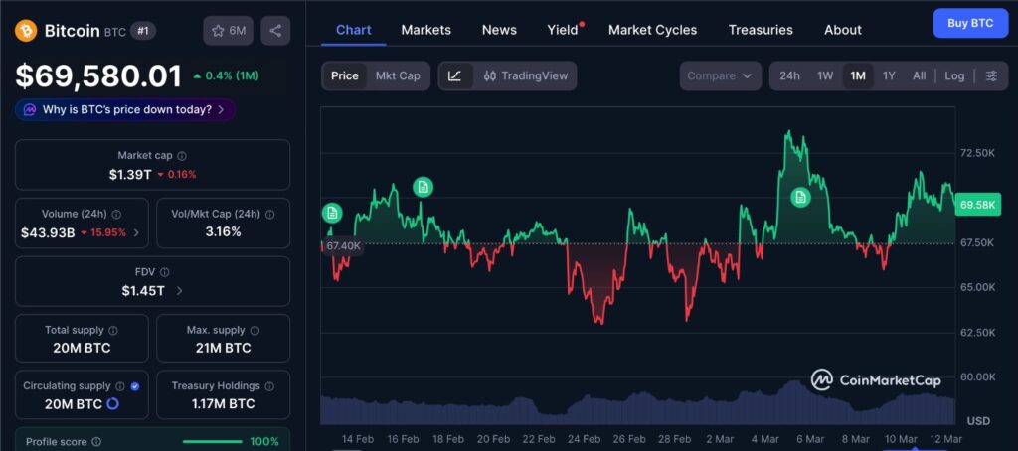Viewport: 1018px width, 451px height.
Task: Select the Price toggle
Action: tap(345, 75)
